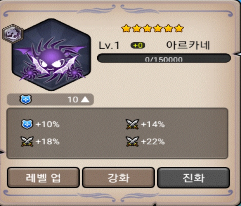Click the number 10 in stat bar

73,100
